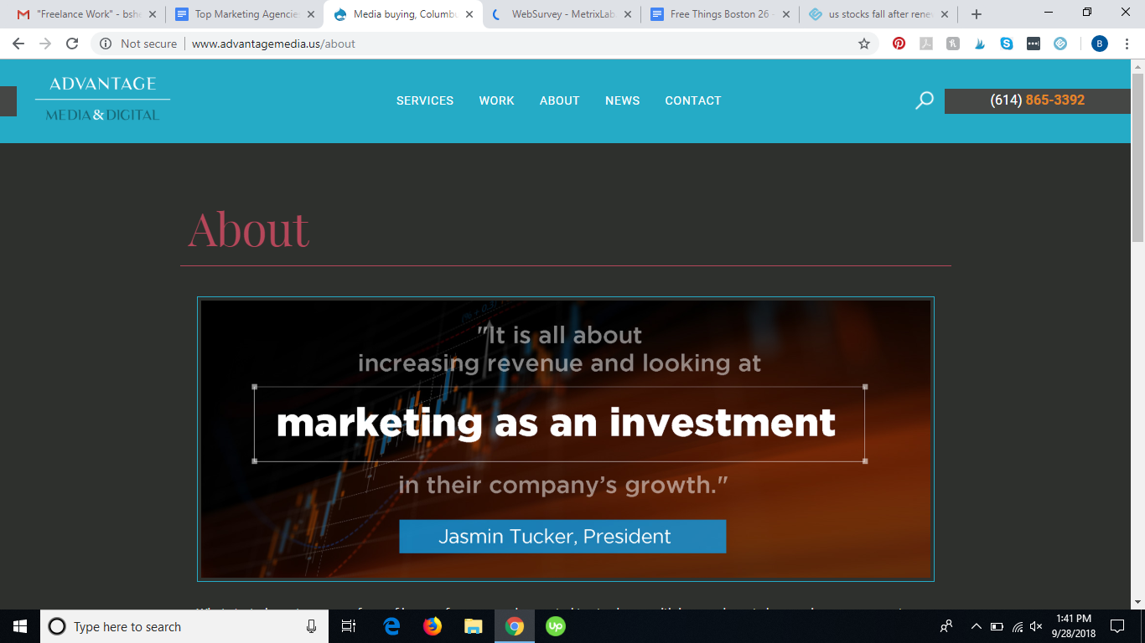
Task: Open the SERVICES navigation menu item
Action: tap(425, 100)
